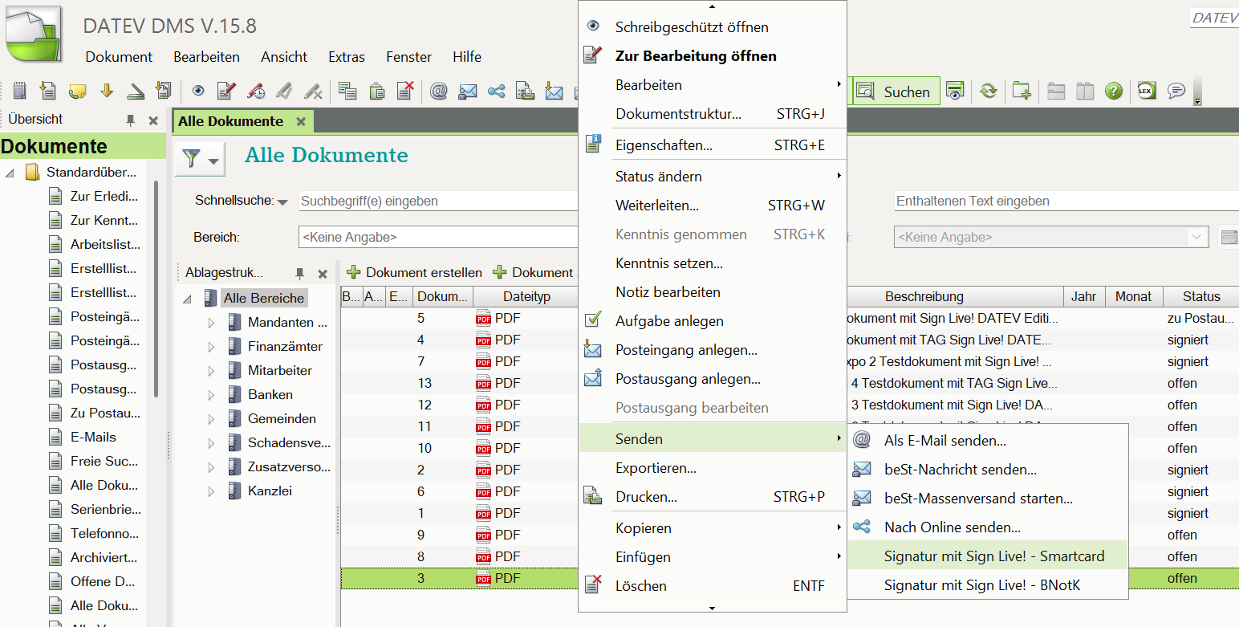The image size is (1239, 627).
Task: Click the scanner icon in the toolbar
Action: tap(136, 91)
